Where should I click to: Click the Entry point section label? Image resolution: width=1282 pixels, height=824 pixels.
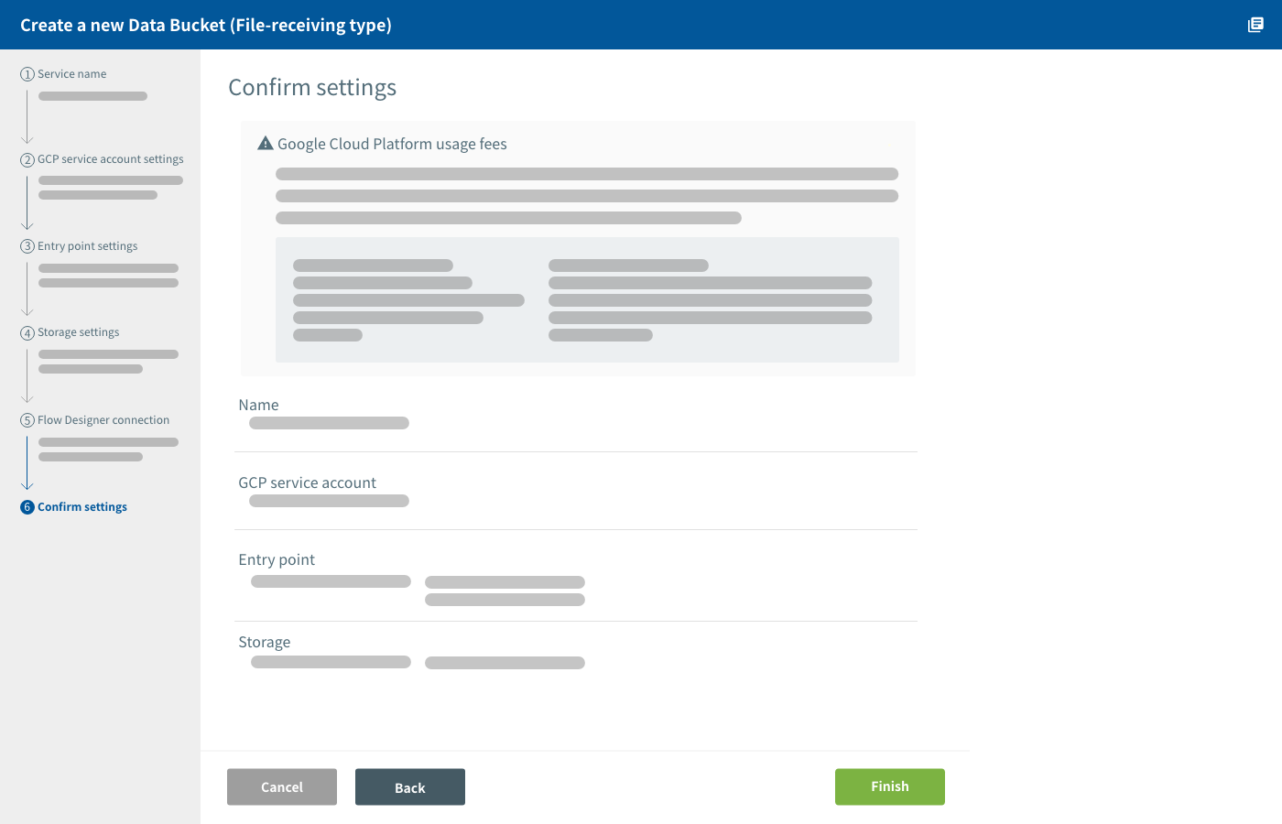(x=277, y=559)
